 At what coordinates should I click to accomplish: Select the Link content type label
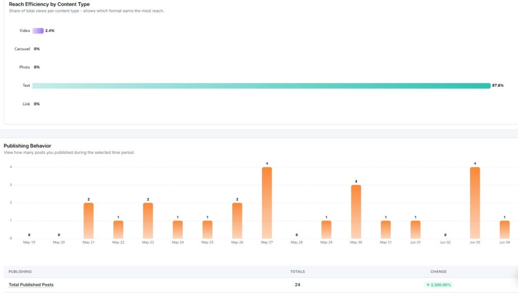(x=26, y=104)
